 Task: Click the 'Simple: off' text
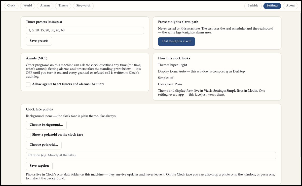(166, 78)
